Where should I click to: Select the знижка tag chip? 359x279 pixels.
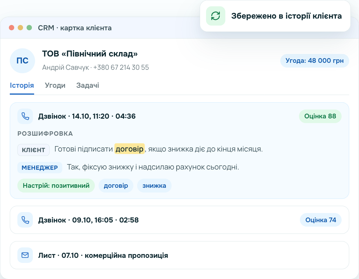tap(154, 186)
